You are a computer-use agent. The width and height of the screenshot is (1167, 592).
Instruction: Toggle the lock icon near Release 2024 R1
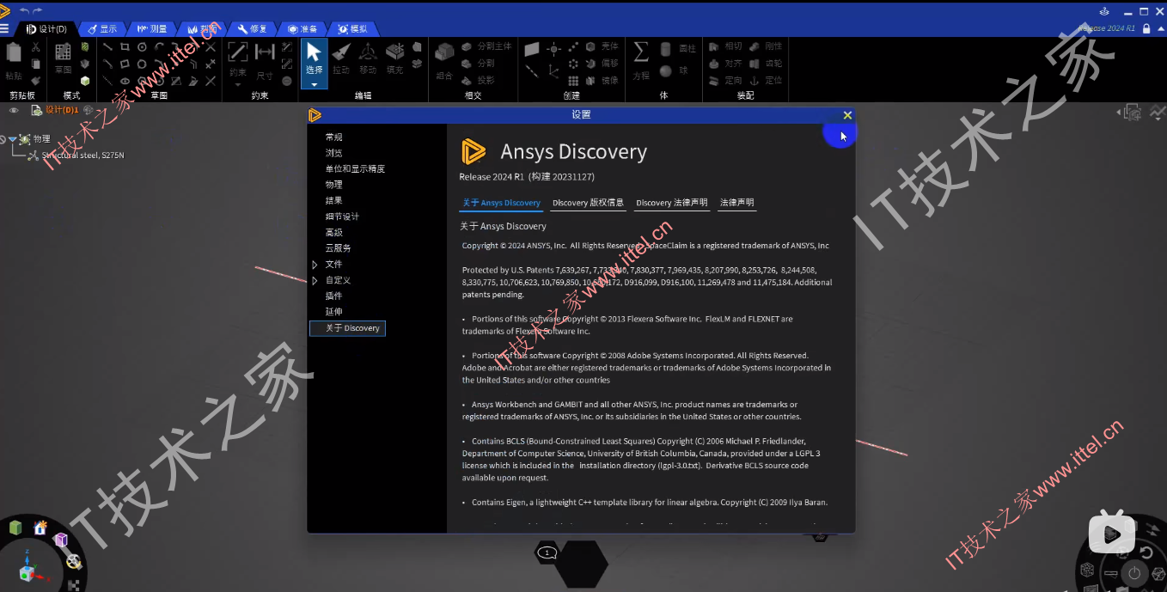click(1146, 28)
